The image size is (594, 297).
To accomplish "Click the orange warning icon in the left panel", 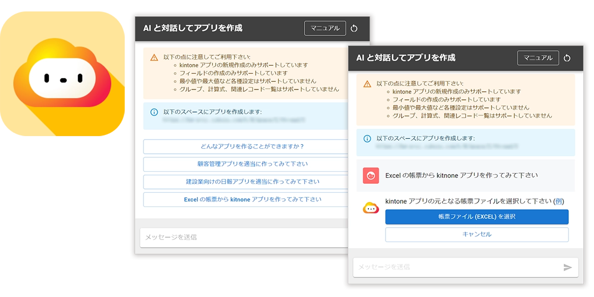I will coord(154,58).
